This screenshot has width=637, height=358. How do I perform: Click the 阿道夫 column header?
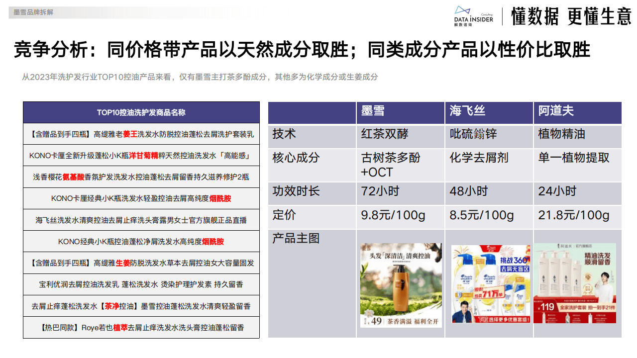click(x=577, y=113)
